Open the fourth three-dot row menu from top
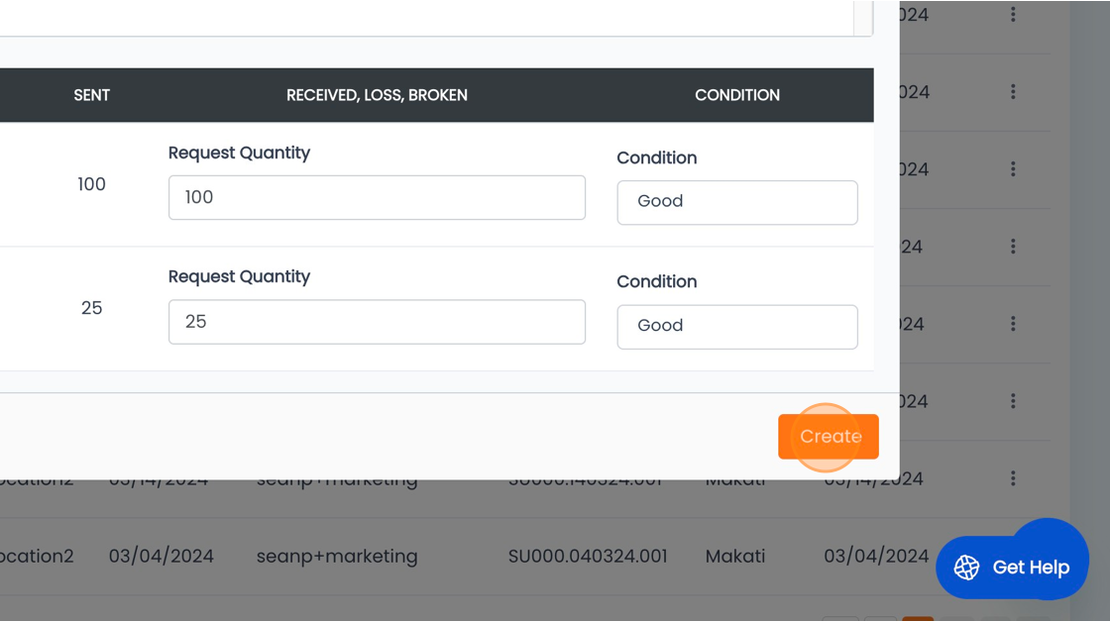 (1013, 247)
